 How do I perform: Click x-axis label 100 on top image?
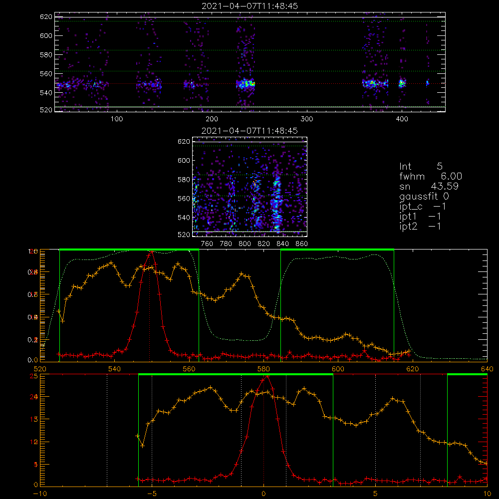click(x=117, y=119)
